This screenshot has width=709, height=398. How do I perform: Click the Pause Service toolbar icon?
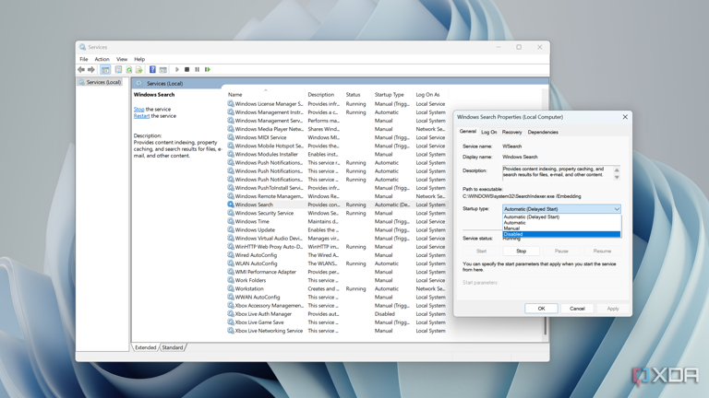pyautogui.click(x=198, y=69)
